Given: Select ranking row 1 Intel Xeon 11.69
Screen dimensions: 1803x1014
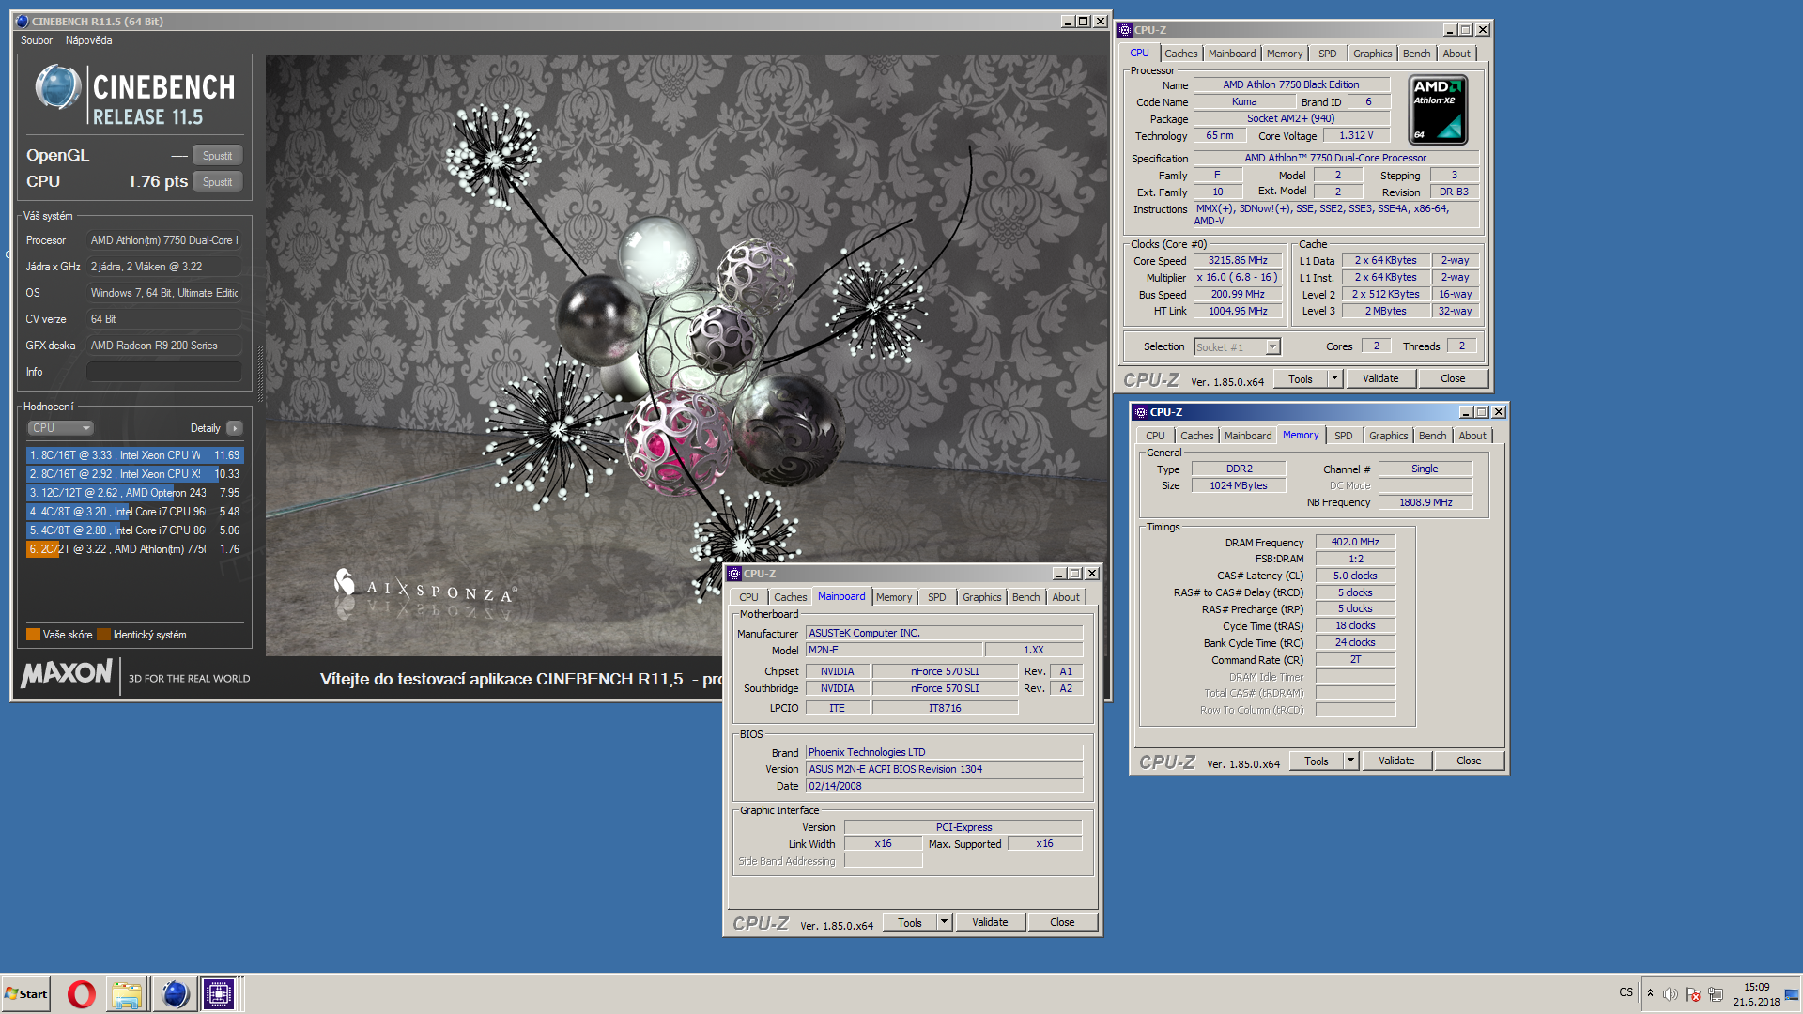Looking at the screenshot, I should [x=134, y=455].
